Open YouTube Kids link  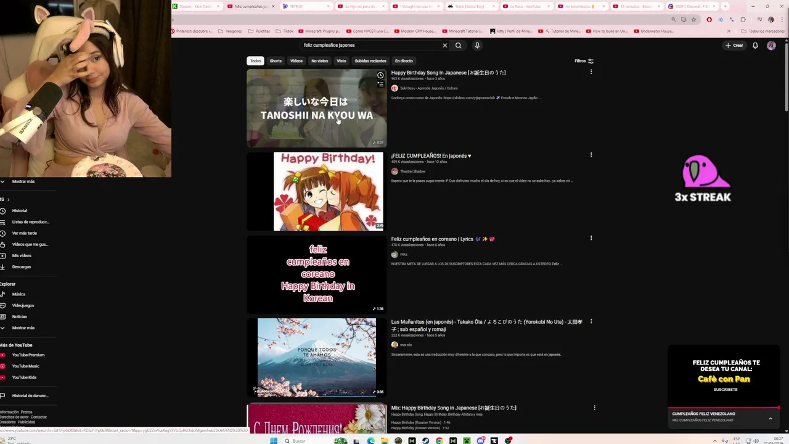24,377
